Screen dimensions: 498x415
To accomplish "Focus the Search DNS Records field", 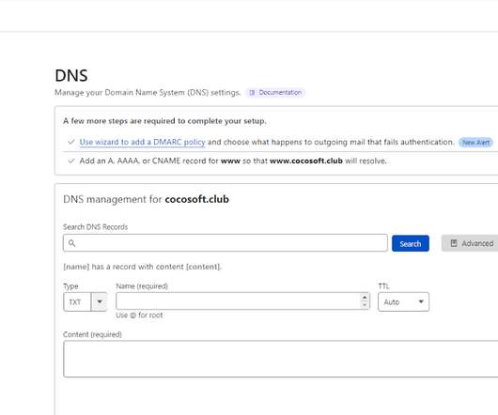I will 226,243.
